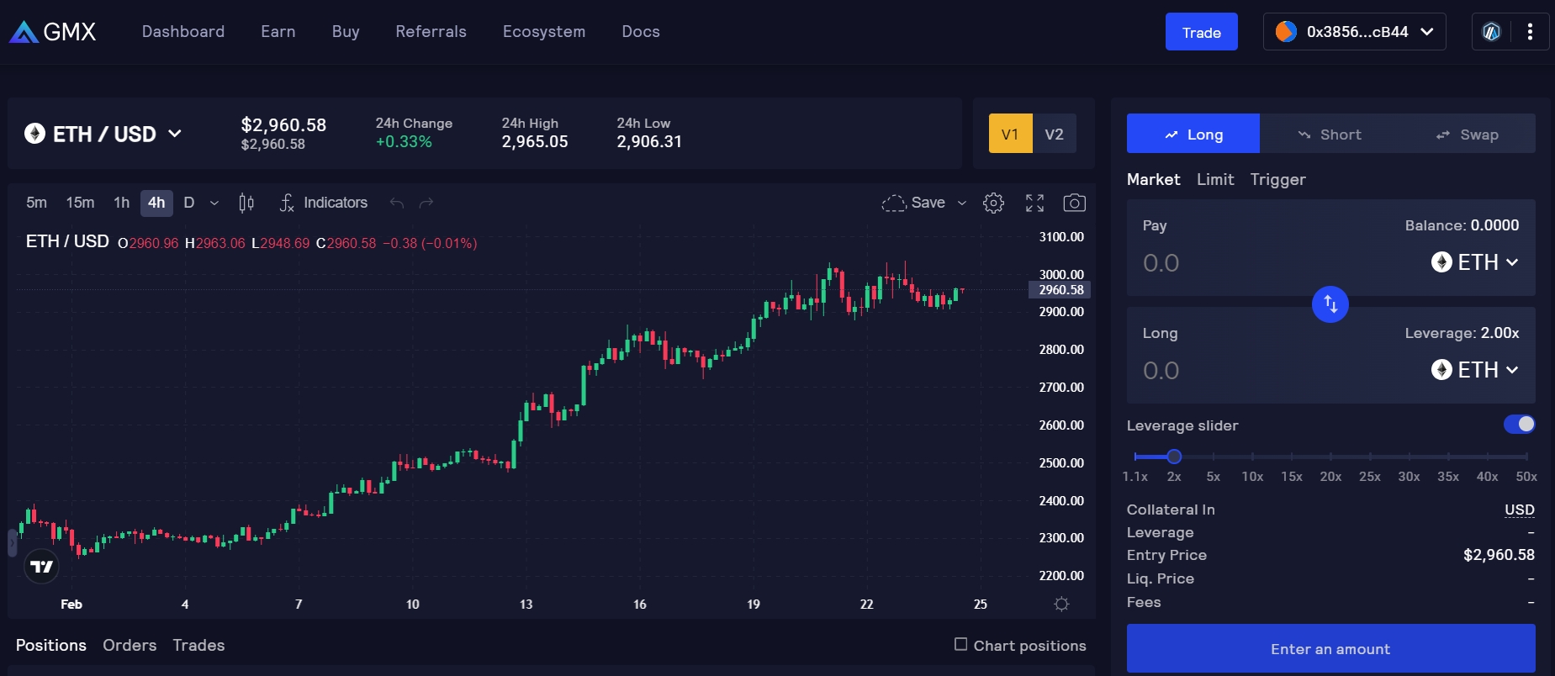Viewport: 1555px width, 676px height.
Task: Click the Save cloud icon
Action: click(893, 203)
